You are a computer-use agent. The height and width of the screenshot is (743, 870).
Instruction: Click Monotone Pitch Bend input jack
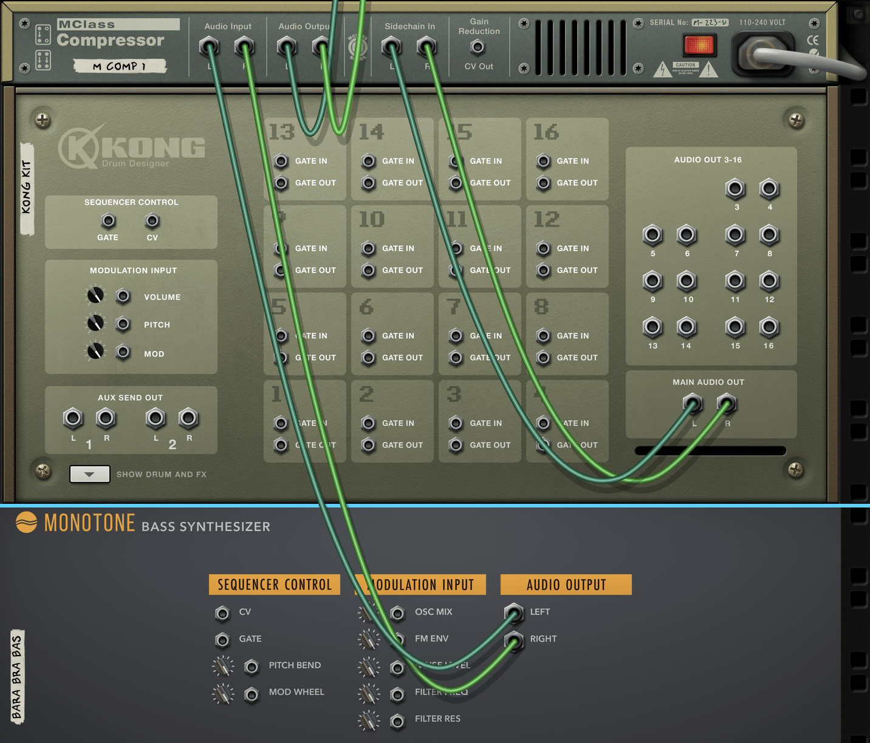point(252,667)
